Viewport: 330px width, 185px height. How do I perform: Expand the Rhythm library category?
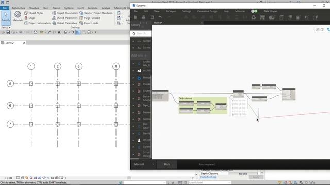point(133,140)
